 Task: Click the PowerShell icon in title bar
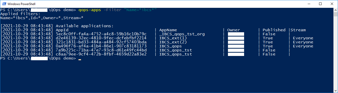(4, 4)
